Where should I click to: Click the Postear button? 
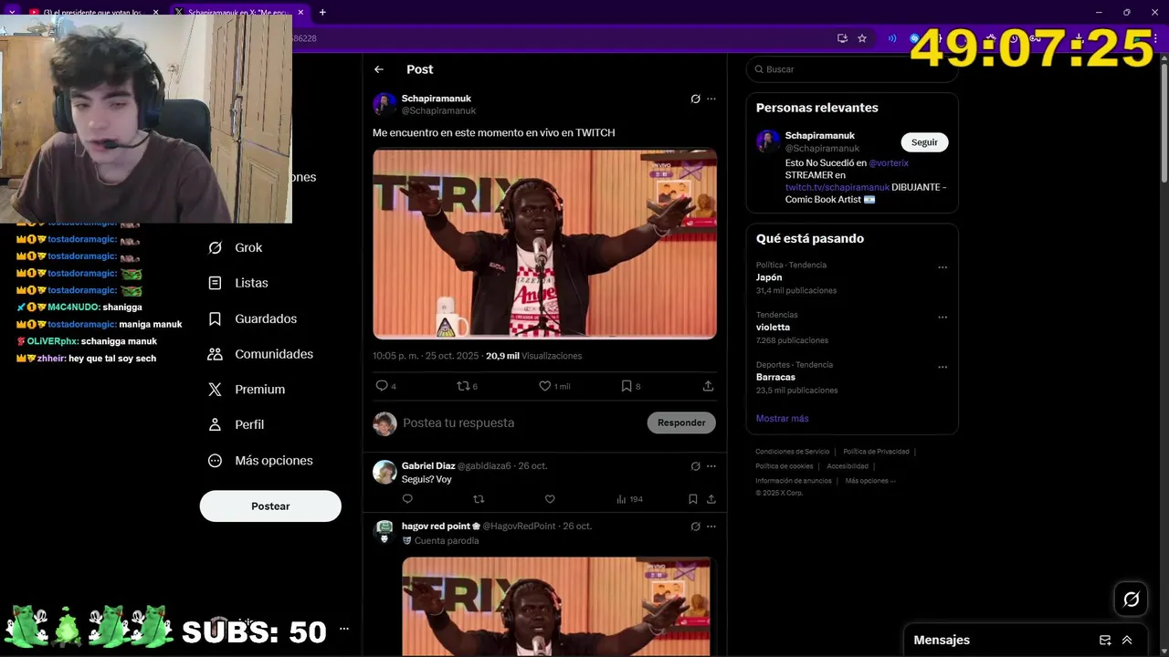tap(270, 506)
